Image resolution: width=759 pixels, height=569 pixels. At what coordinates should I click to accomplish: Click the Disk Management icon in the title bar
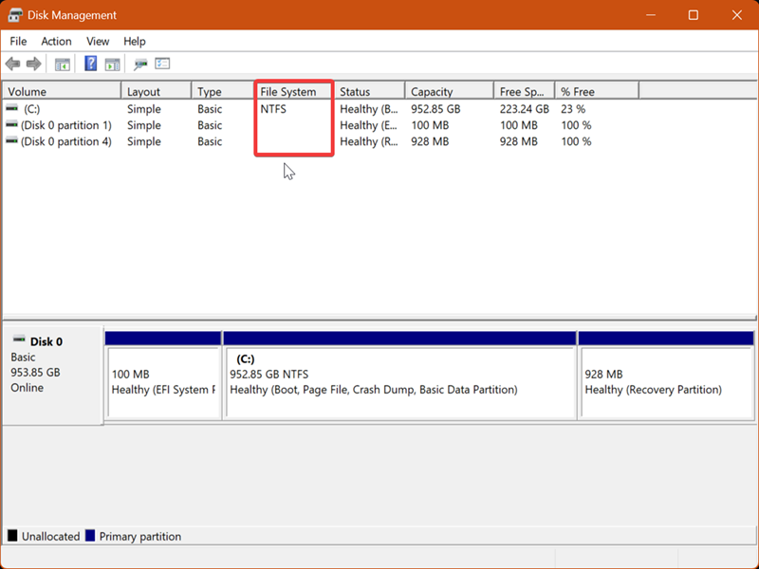tap(15, 14)
